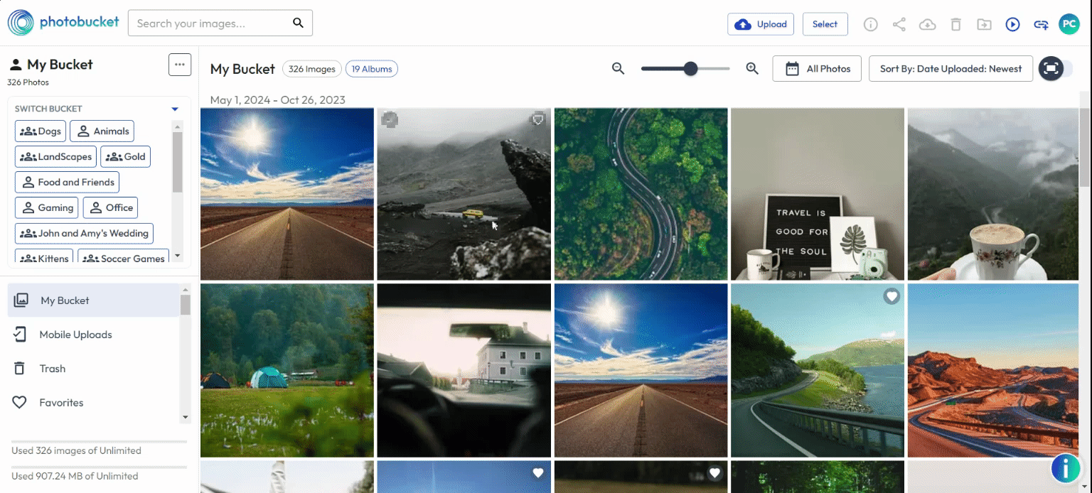1092x493 pixels.
Task: Click the cloud download icon
Action: [x=928, y=24]
